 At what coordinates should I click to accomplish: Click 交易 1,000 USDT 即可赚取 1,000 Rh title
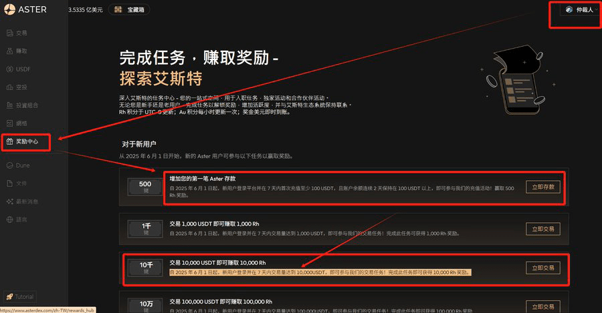214,224
